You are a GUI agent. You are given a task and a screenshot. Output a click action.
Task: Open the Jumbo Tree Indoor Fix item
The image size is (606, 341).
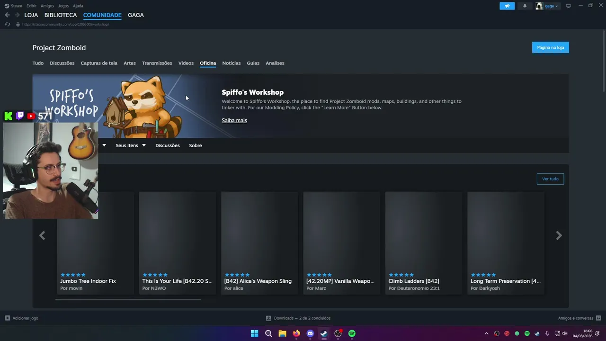[96, 243]
